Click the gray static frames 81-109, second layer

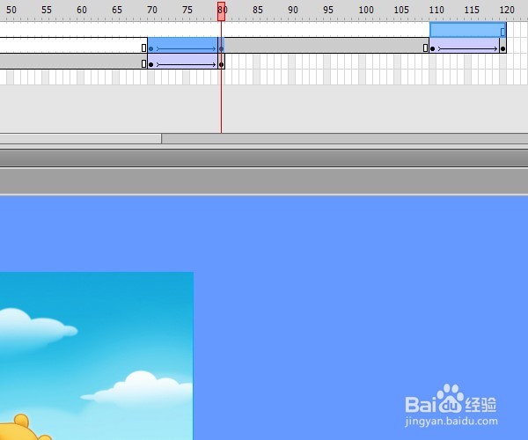pos(326,45)
